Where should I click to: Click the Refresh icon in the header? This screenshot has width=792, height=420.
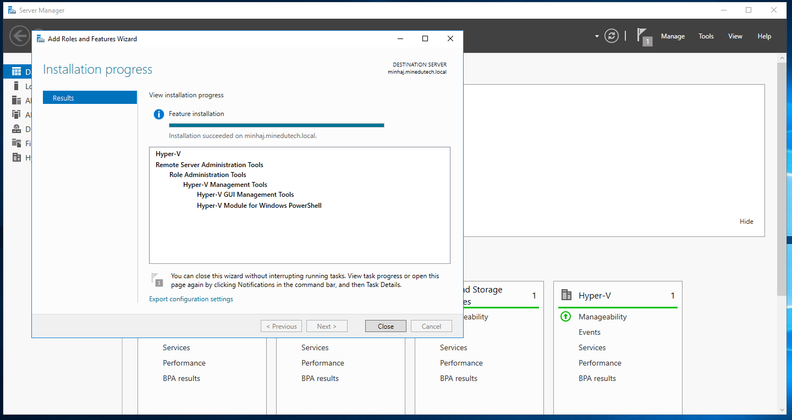pyautogui.click(x=611, y=36)
